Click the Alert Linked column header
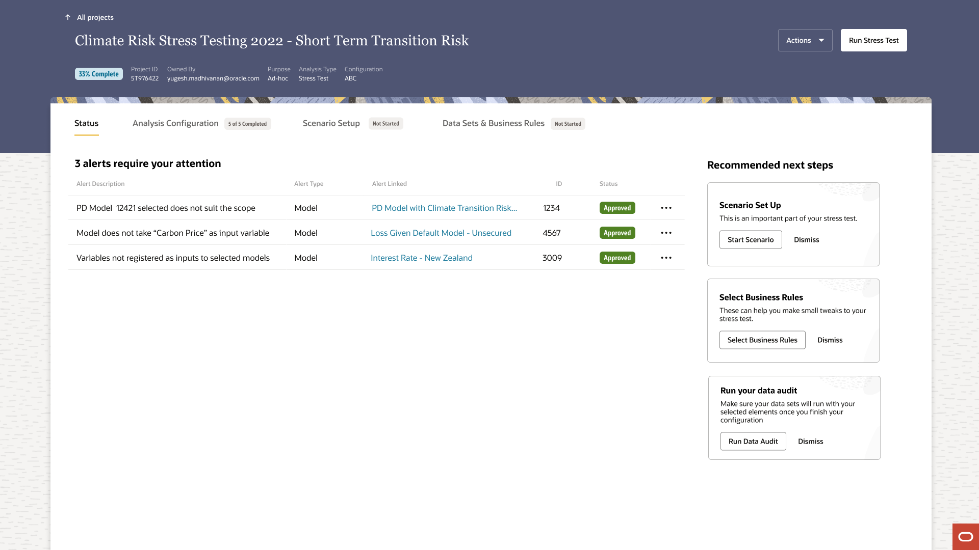This screenshot has width=979, height=550. click(389, 184)
